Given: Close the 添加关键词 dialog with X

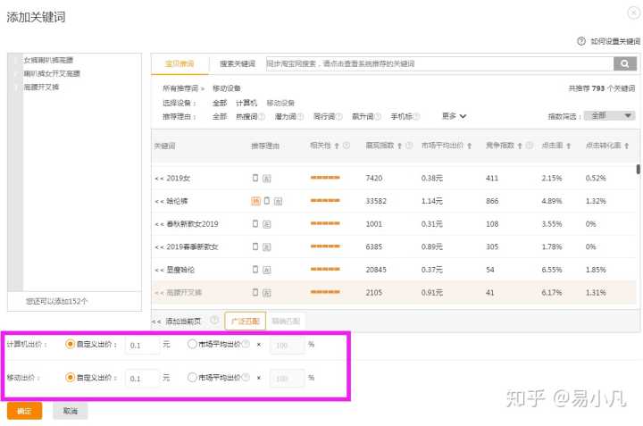Looking at the screenshot, I should click(x=633, y=12).
